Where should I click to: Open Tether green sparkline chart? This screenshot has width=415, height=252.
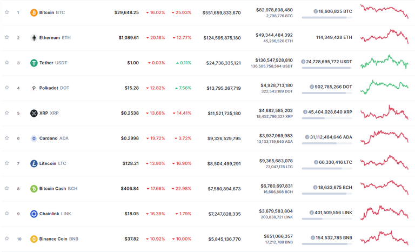click(384, 62)
